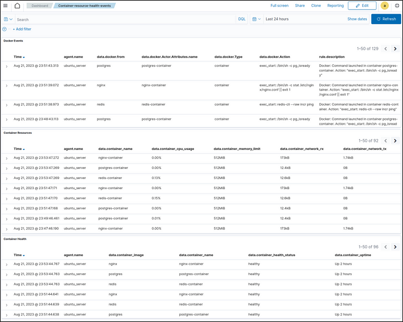Image resolution: width=403 pixels, height=322 pixels.
Task: Go to next page of Docker Events
Action: [395, 49]
